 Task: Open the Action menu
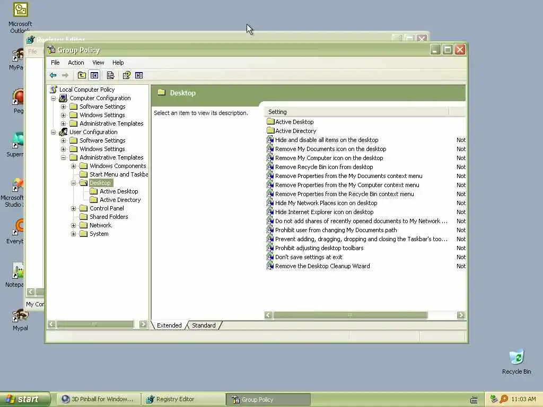(76, 63)
